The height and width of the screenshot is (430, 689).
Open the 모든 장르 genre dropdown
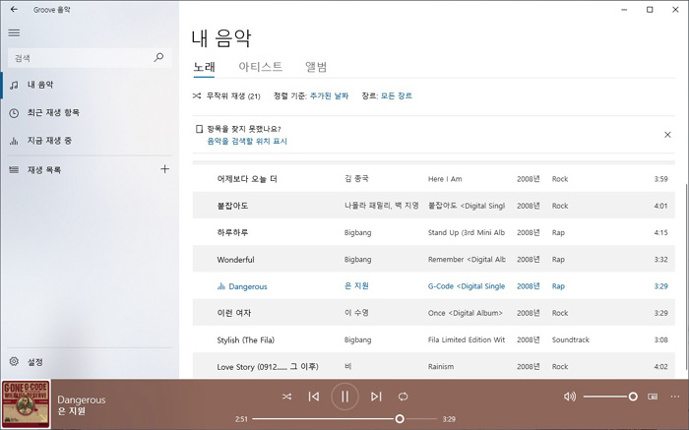point(397,95)
